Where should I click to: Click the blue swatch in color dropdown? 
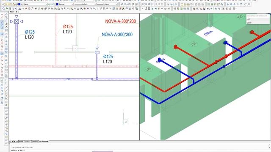[58, 4]
